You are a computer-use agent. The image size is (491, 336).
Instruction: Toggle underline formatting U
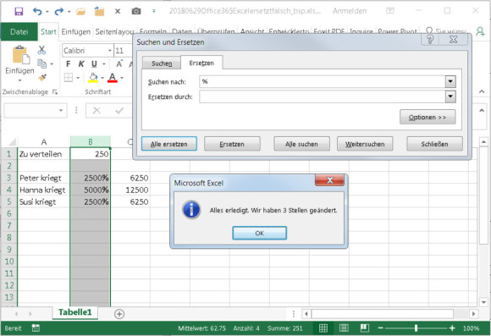click(x=94, y=64)
